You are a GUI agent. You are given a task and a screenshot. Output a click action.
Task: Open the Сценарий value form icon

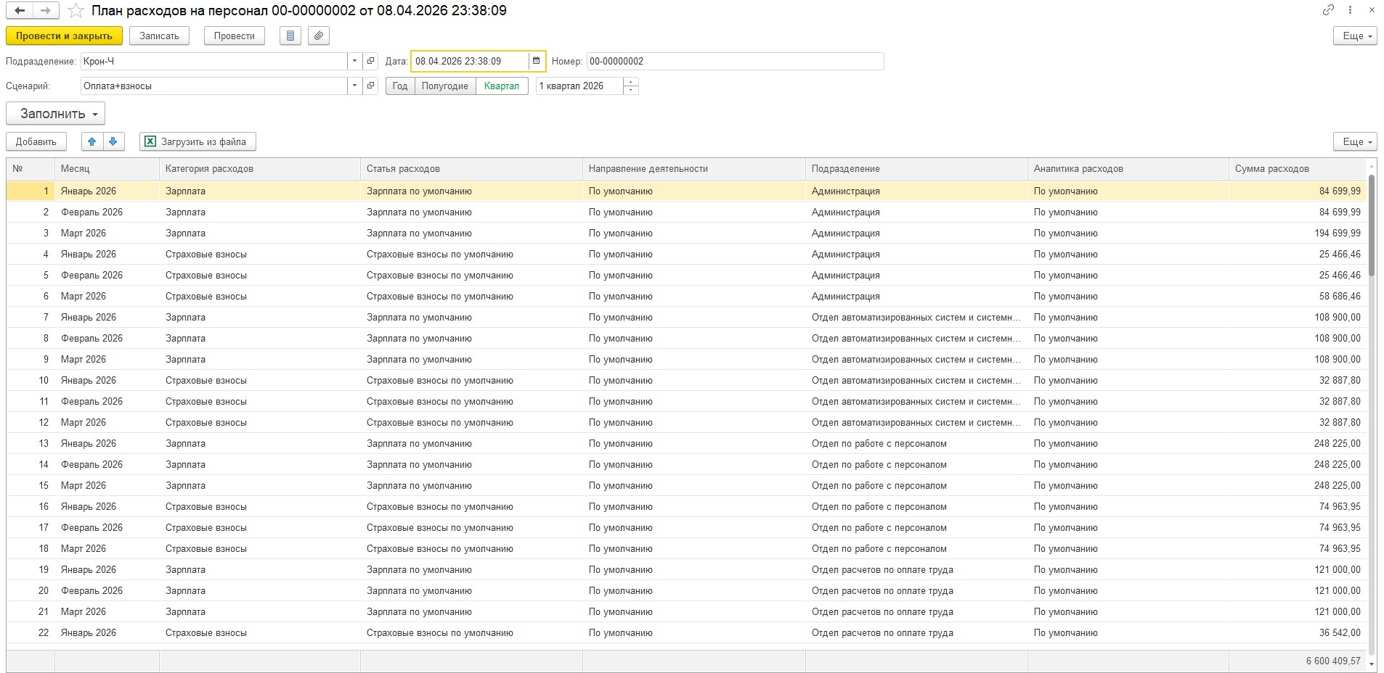click(370, 86)
